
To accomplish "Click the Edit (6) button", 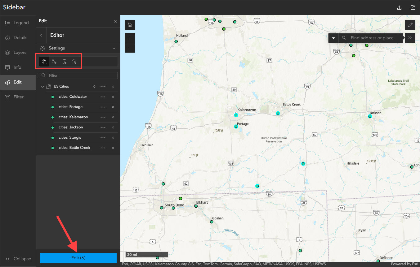I will [x=78, y=258].
